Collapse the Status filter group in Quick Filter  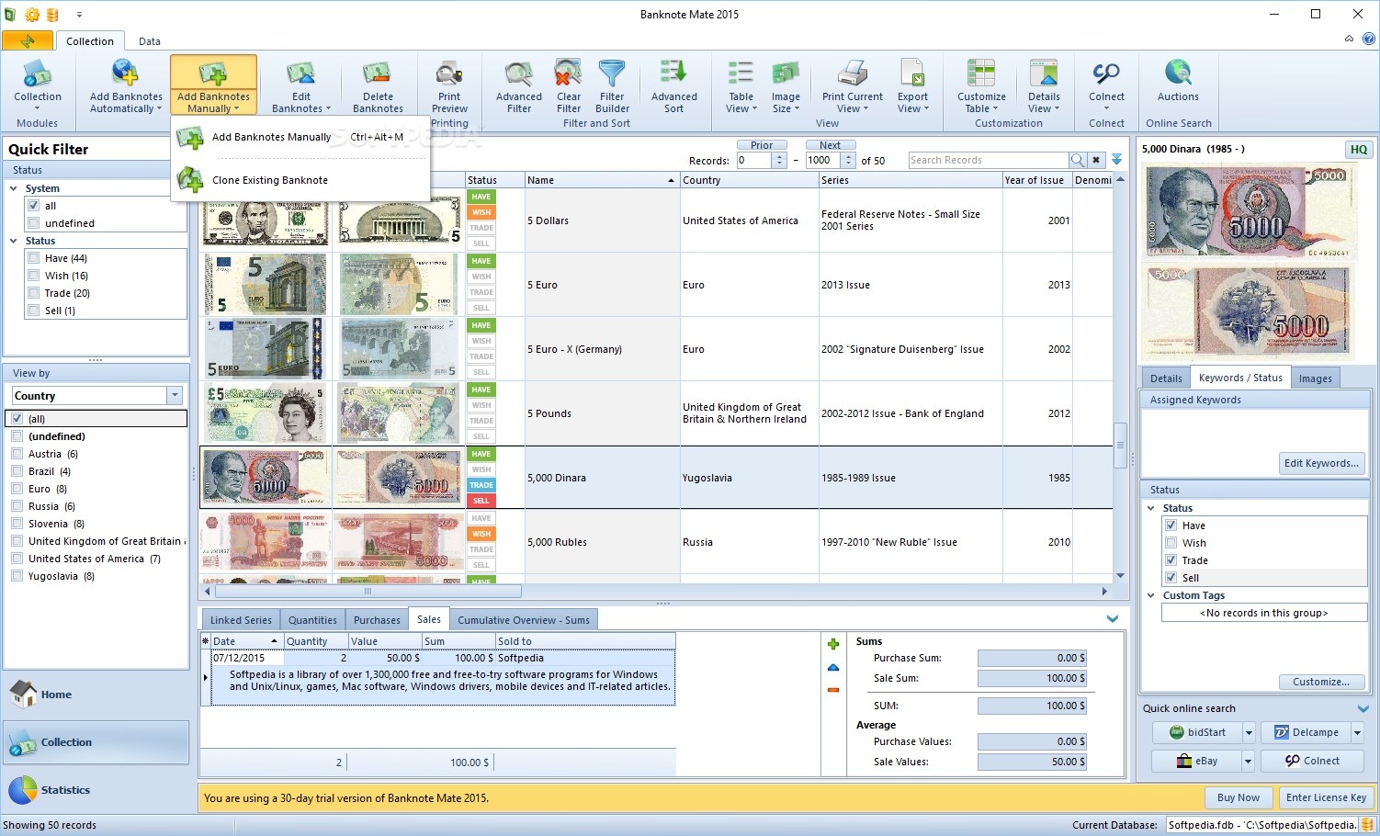pos(14,241)
